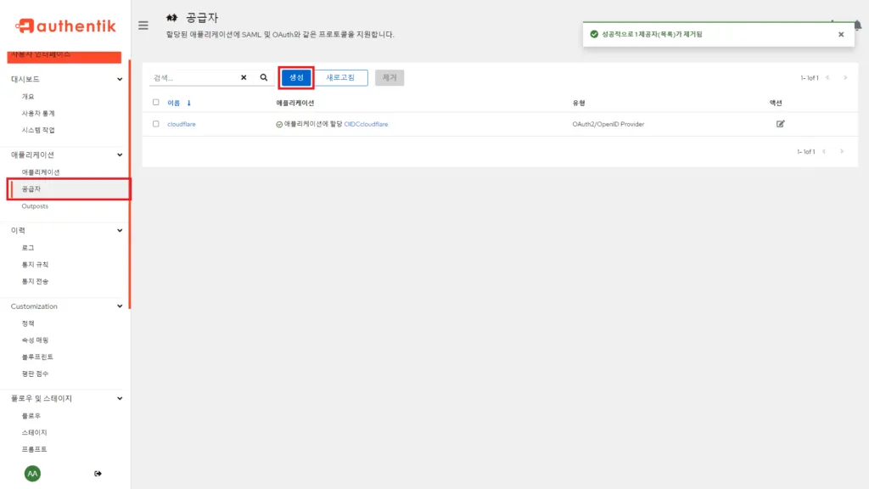Click the 생성 create button
This screenshot has width=869, height=489.
pyautogui.click(x=295, y=76)
